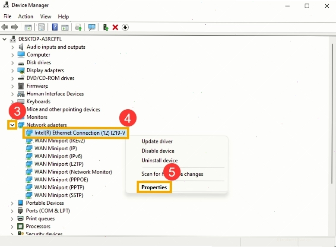Open the Help menu

pos(63,16)
